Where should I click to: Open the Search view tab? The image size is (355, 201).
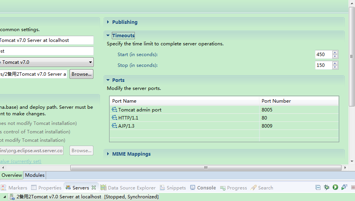click(x=262, y=188)
